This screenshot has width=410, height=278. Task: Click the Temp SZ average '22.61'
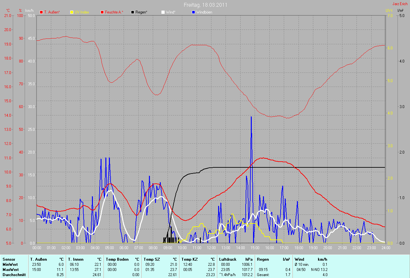pyautogui.click(x=172, y=275)
